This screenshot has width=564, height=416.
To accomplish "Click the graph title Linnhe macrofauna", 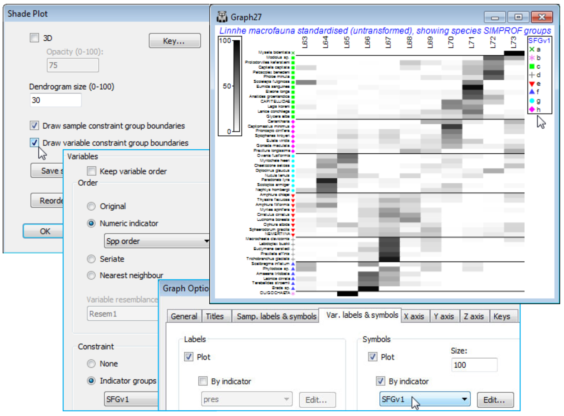I will (385, 30).
